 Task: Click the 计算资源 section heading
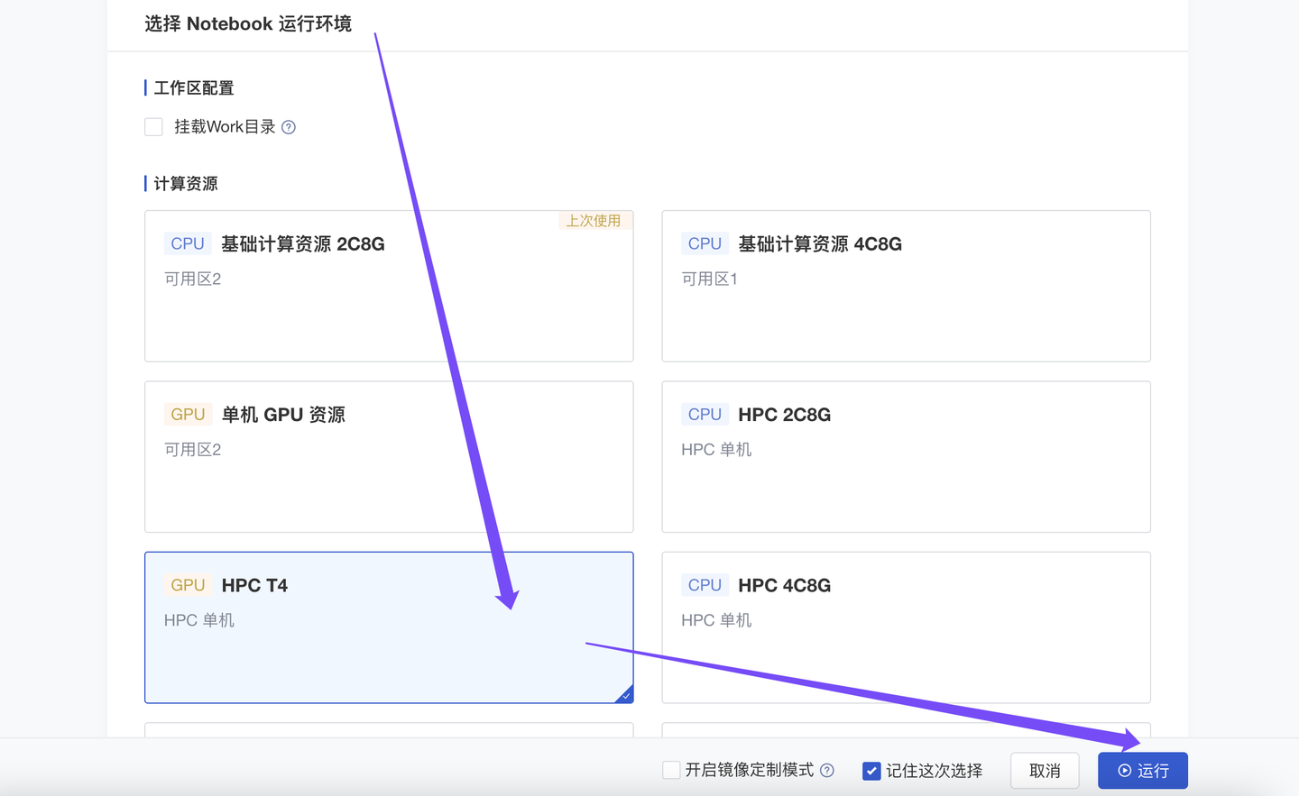pos(186,184)
